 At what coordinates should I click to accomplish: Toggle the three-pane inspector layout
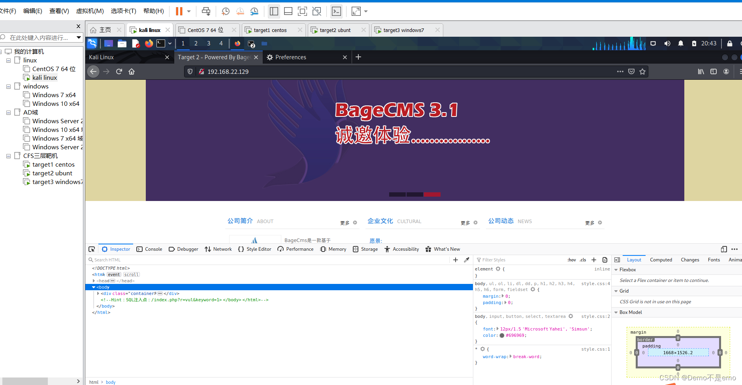coord(617,260)
